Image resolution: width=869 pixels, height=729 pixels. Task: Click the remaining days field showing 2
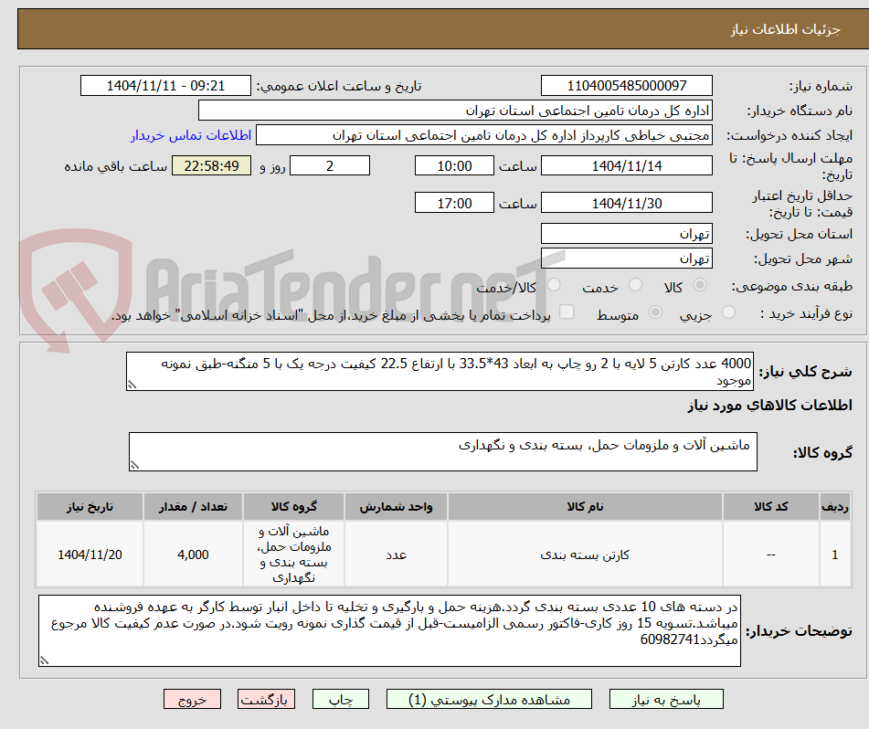click(x=330, y=166)
